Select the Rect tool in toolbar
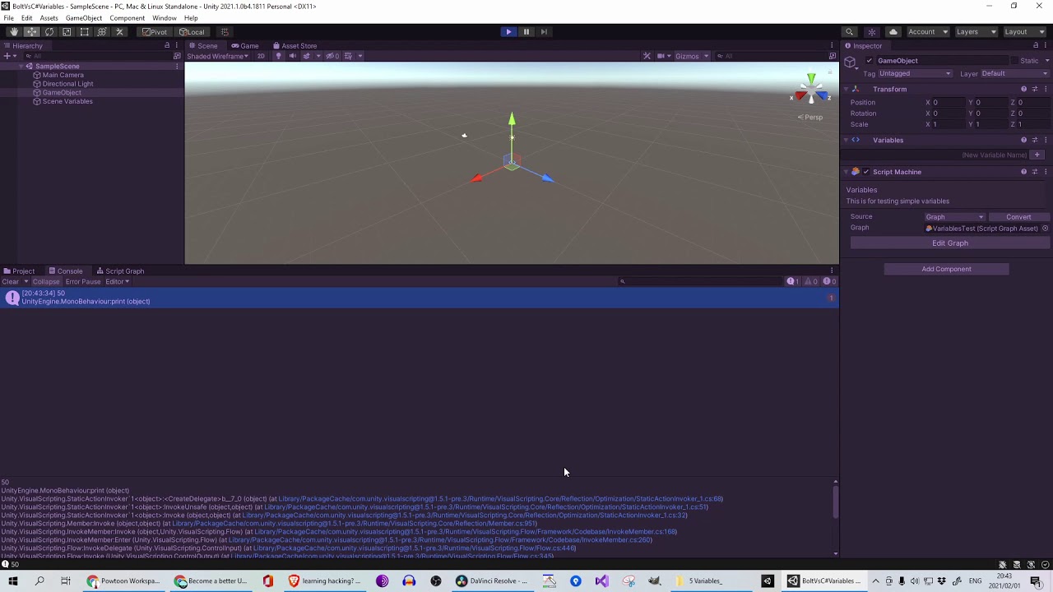Image resolution: width=1053 pixels, height=592 pixels. [x=84, y=32]
